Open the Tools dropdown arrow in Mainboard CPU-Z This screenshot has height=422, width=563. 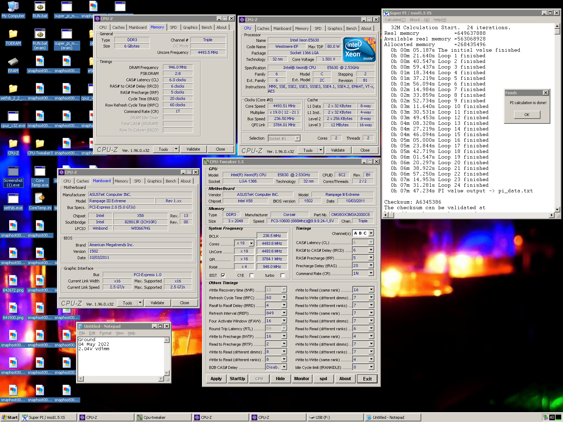140,303
